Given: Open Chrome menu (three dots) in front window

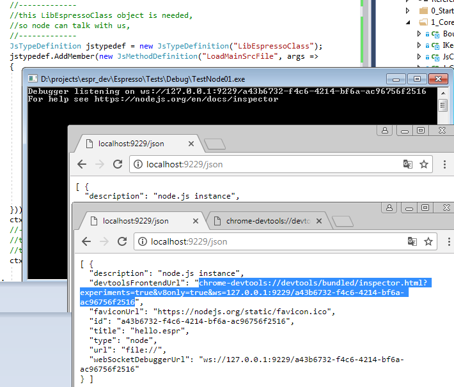Looking at the screenshot, I should pyautogui.click(x=449, y=241).
